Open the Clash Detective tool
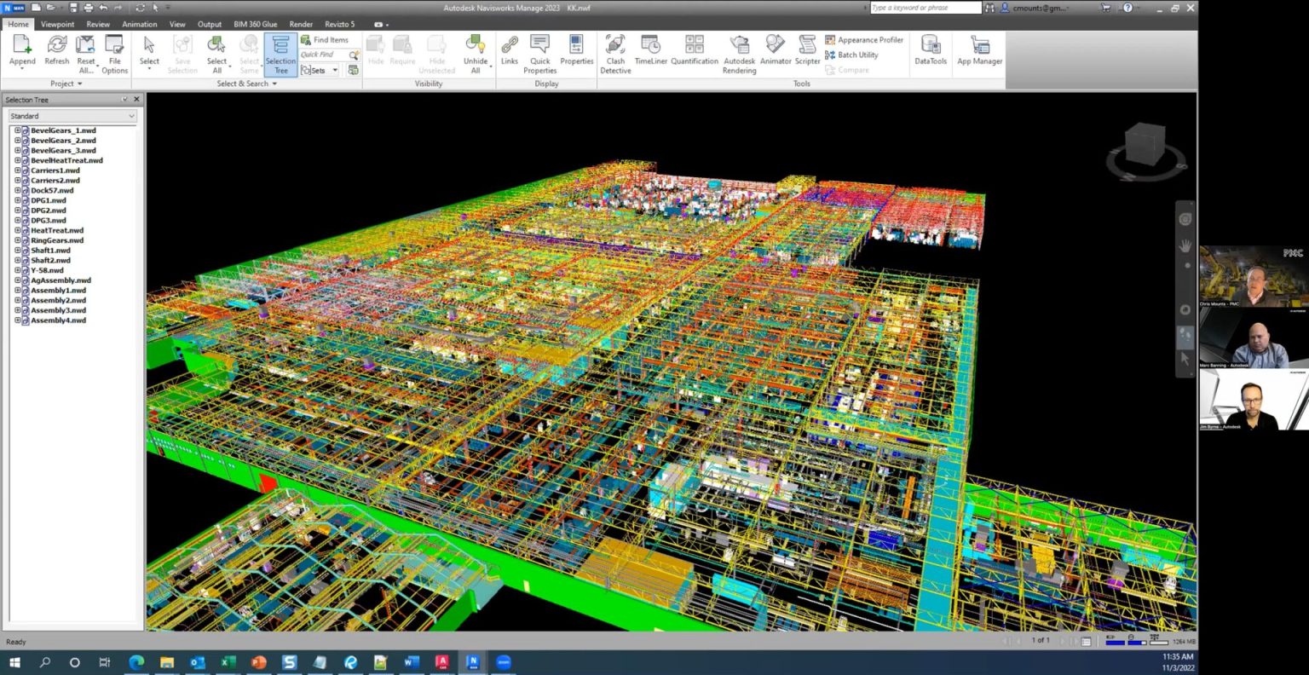 615,53
